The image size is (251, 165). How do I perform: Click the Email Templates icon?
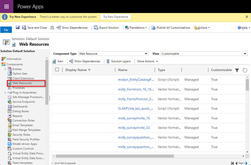(x=10, y=125)
